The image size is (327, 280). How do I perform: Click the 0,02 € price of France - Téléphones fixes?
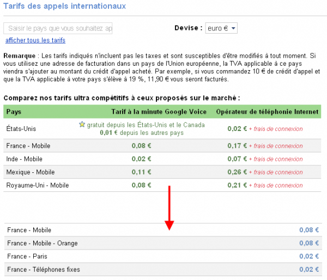point(309,269)
